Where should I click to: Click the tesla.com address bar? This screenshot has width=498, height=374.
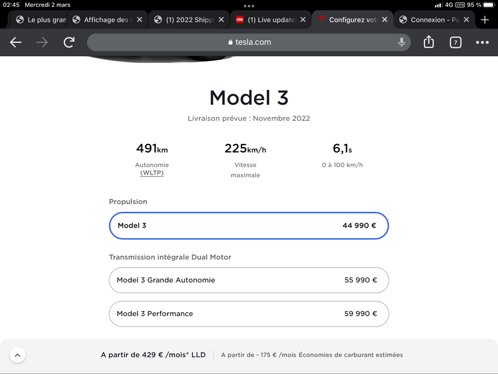[x=249, y=42]
